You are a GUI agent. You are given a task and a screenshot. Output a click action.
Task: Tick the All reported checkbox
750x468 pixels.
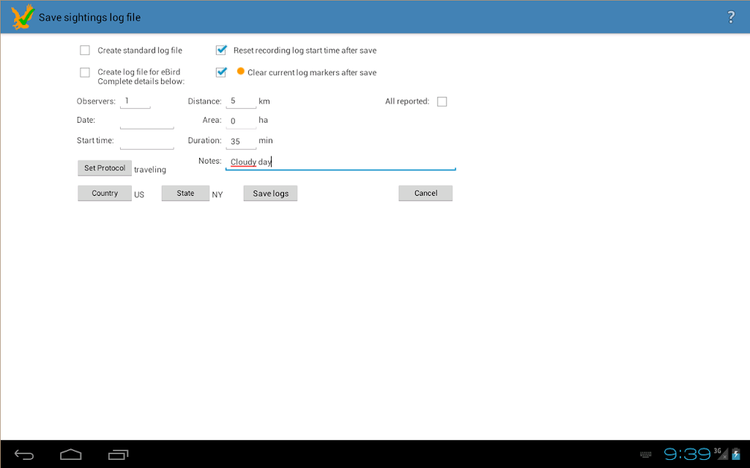(x=442, y=102)
